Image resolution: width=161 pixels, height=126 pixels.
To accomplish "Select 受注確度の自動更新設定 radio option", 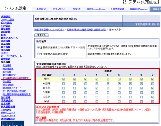I will tap(38, 54).
